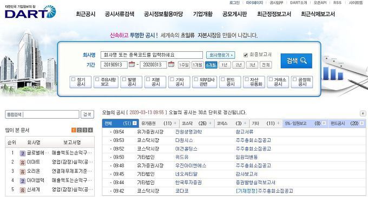This screenshot has width=368, height=197.
Task: Click the 유 market badge next to 이마트
Action: coord(23,162)
